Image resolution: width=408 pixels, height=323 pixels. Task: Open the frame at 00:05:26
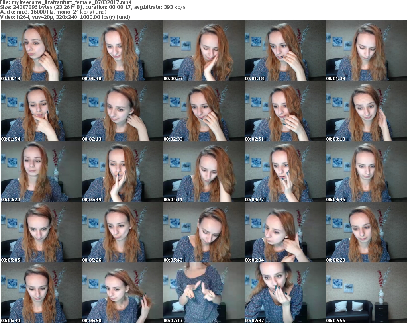pos(123,232)
